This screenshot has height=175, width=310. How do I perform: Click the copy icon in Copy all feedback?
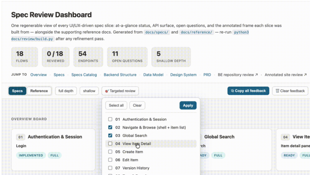click(x=232, y=91)
